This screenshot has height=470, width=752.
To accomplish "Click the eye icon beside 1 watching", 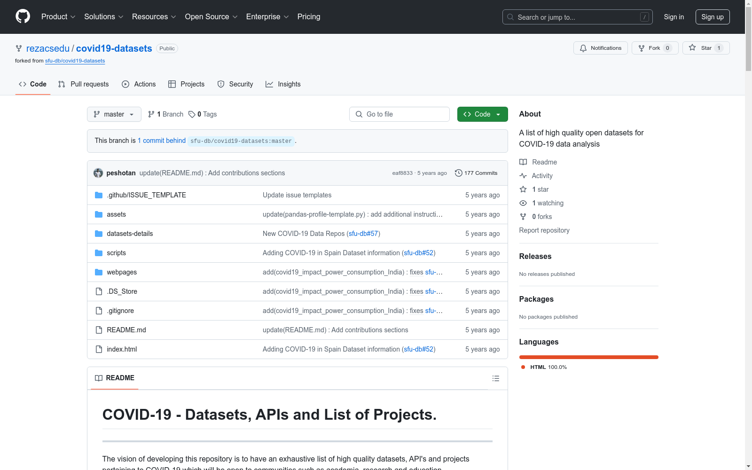I will coord(523,203).
